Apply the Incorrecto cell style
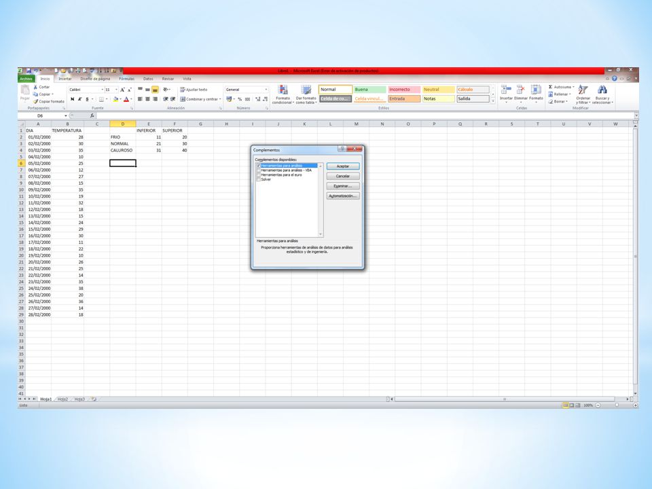 tap(404, 90)
